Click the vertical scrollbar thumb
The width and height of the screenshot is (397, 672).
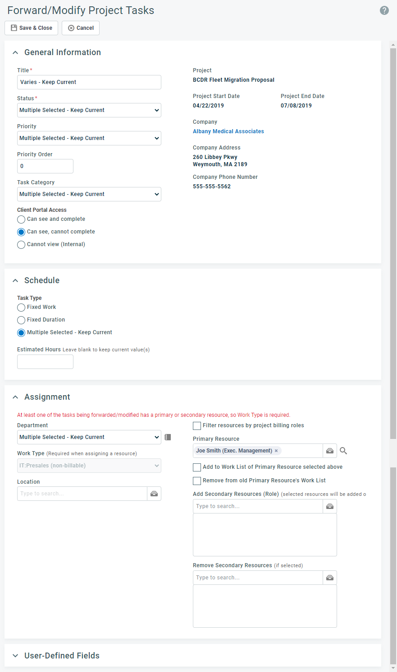(x=393, y=244)
